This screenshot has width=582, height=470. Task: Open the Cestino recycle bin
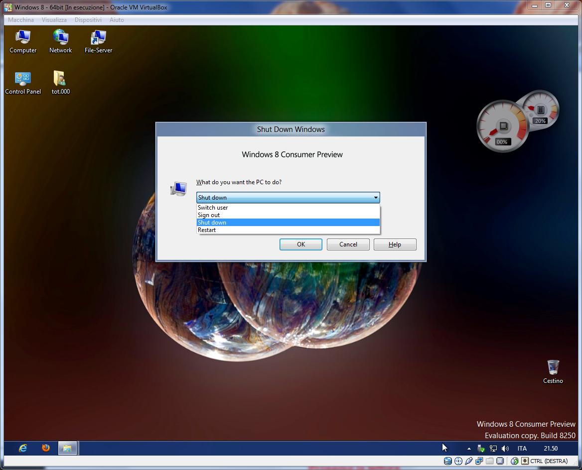(553, 372)
